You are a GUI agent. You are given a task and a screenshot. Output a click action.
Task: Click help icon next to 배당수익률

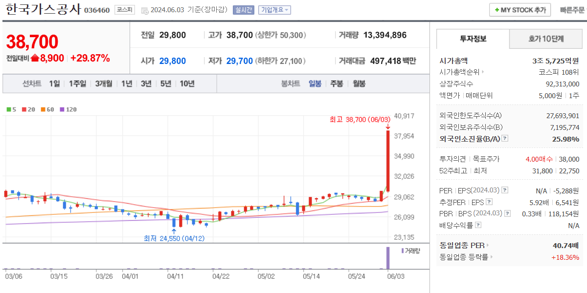[x=478, y=225]
